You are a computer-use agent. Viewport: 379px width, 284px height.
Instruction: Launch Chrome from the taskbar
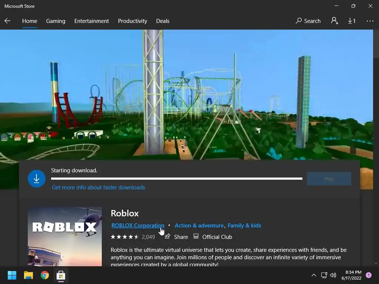coord(45,275)
